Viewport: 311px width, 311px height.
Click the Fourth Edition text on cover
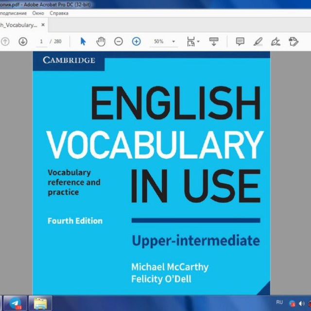(x=75, y=221)
